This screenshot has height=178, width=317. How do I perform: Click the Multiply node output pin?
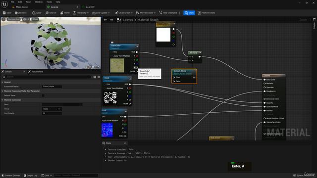[x=200, y=57]
